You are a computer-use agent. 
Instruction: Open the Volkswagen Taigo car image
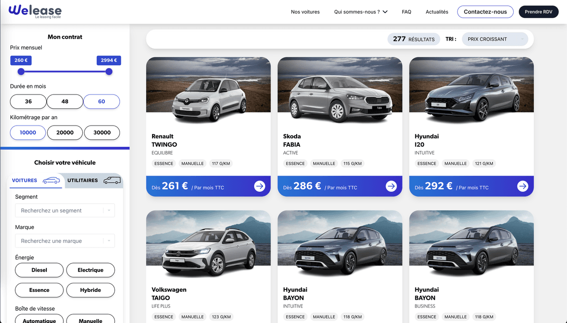[208, 245]
